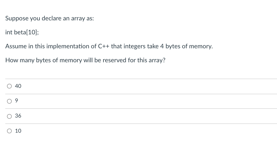277x142 pixels.
Task: Click the answer label text "9"
Action: (x=16, y=101)
